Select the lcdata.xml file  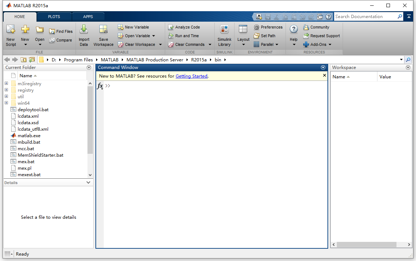pos(28,116)
